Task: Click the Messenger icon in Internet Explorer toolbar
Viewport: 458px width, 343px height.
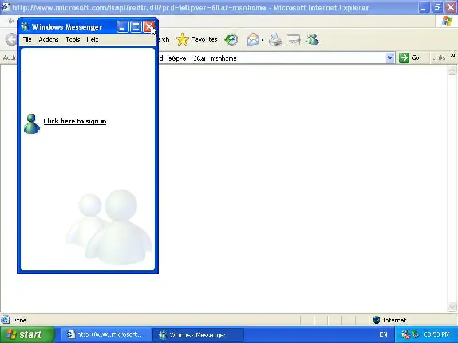Action: click(312, 39)
